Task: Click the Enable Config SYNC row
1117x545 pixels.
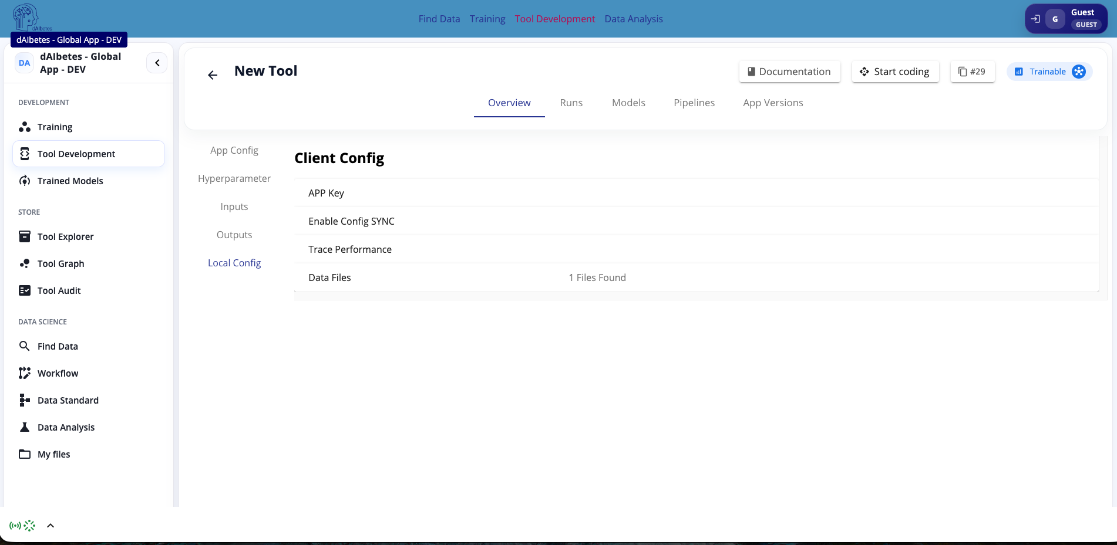Action: click(697, 221)
